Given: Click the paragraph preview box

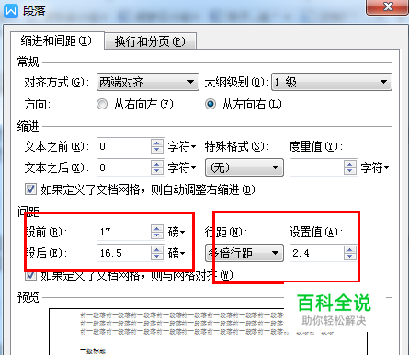Looking at the screenshot, I should coord(208,332).
